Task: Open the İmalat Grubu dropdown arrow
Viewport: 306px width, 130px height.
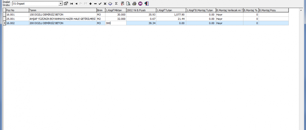Action: [x=61, y=4]
